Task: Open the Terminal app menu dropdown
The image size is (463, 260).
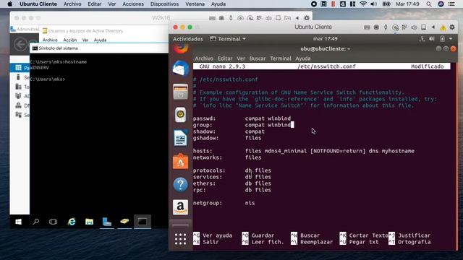Action: 228,39
